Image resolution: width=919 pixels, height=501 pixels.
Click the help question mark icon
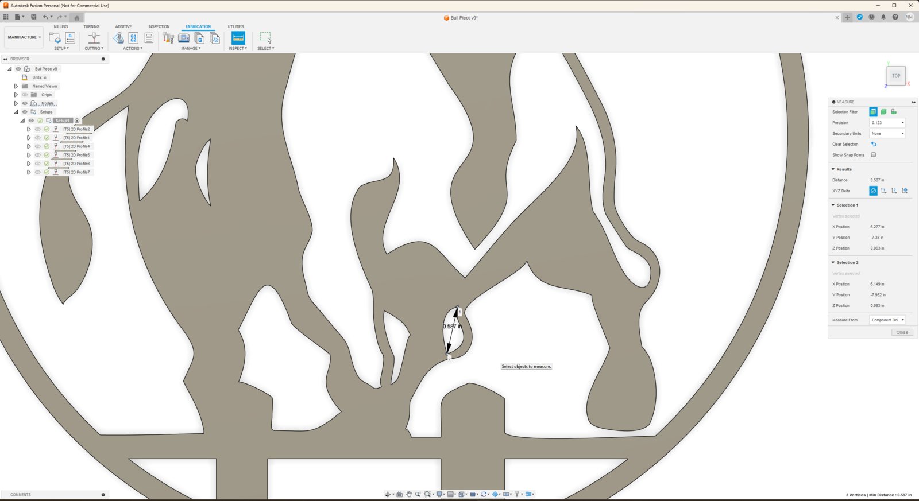tap(895, 17)
